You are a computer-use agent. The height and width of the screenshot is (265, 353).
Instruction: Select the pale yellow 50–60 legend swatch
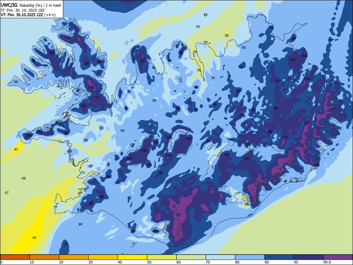tap(162, 257)
